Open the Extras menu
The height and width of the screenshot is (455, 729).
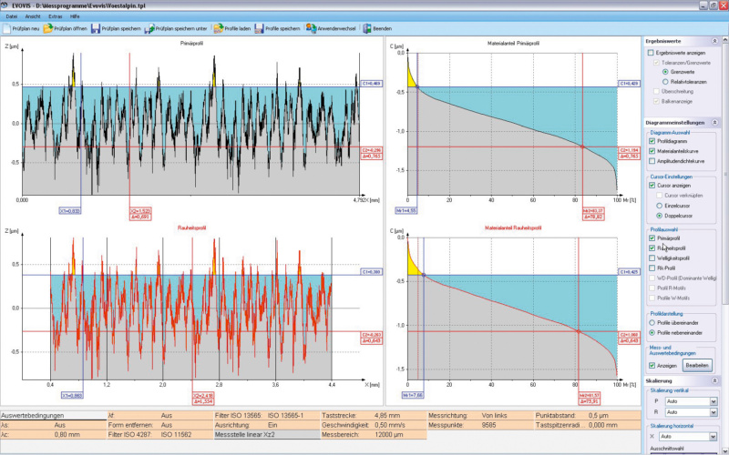click(x=56, y=16)
